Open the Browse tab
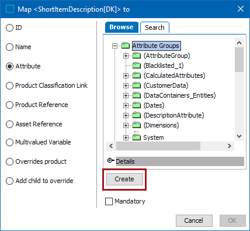 pyautogui.click(x=121, y=27)
